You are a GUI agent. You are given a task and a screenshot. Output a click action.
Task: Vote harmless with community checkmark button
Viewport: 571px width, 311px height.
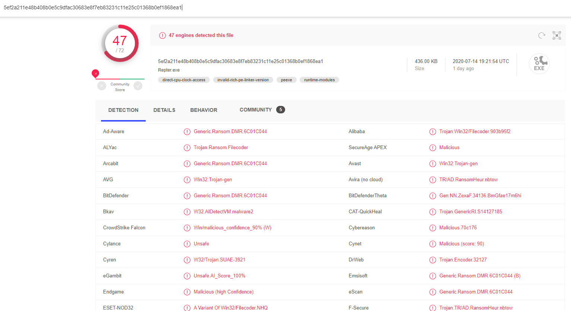click(138, 86)
